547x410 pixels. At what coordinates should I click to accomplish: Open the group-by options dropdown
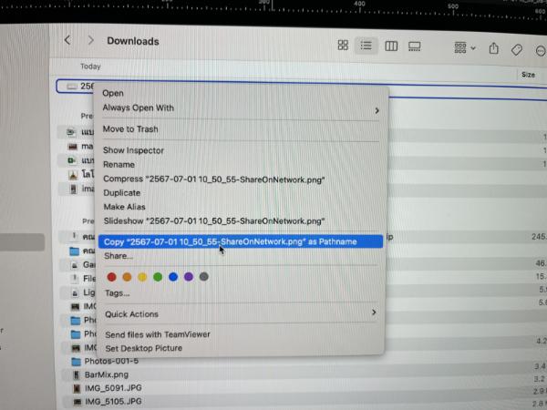pos(465,47)
